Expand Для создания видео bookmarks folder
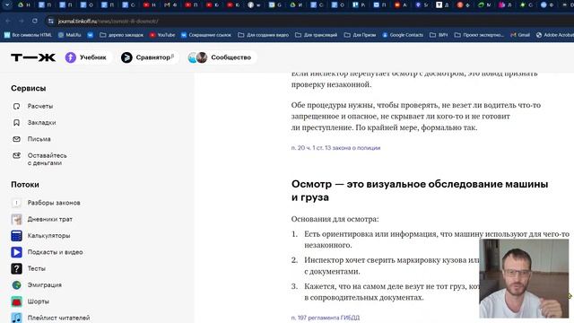The width and height of the screenshot is (574, 323). click(x=263, y=35)
